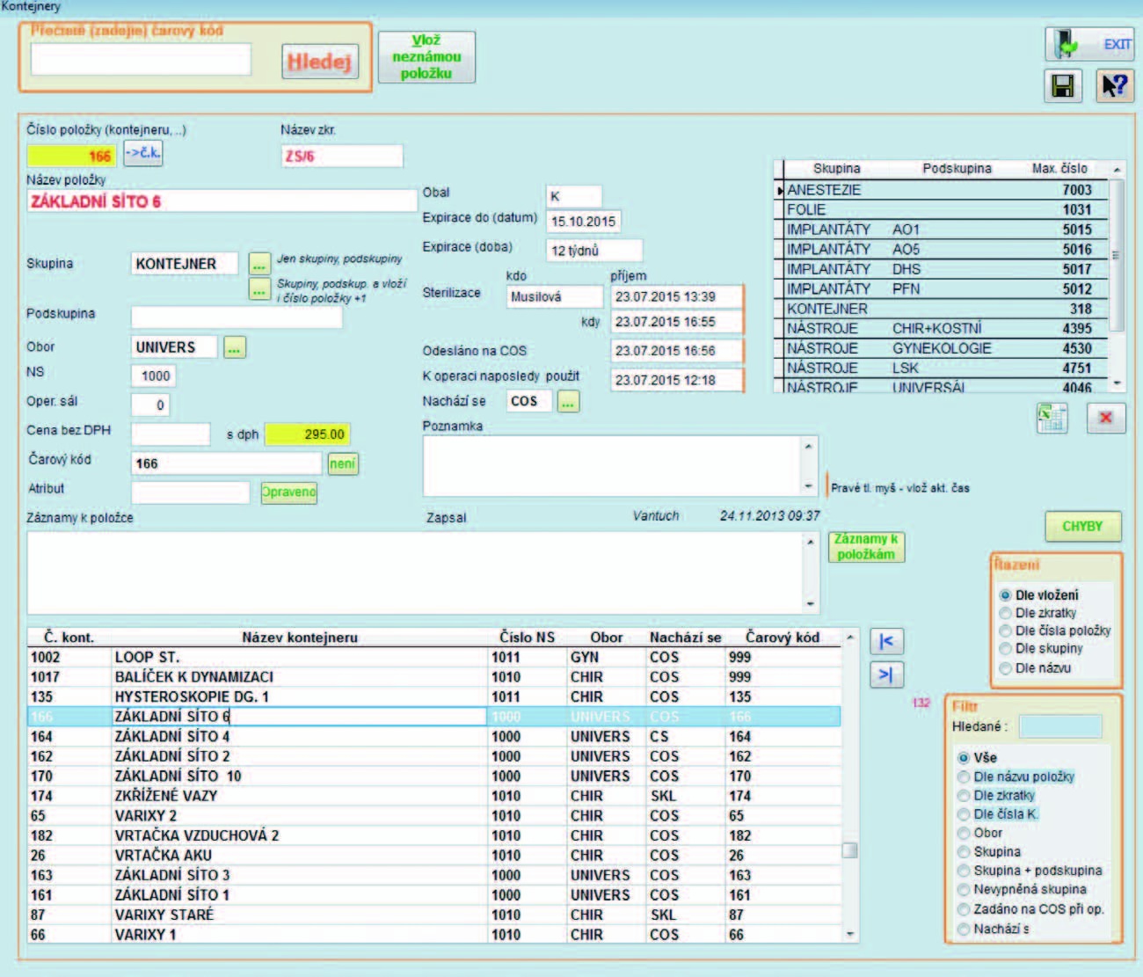Screen dimensions: 1143x977
Task: Click the red X delete icon
Action: click(1105, 418)
